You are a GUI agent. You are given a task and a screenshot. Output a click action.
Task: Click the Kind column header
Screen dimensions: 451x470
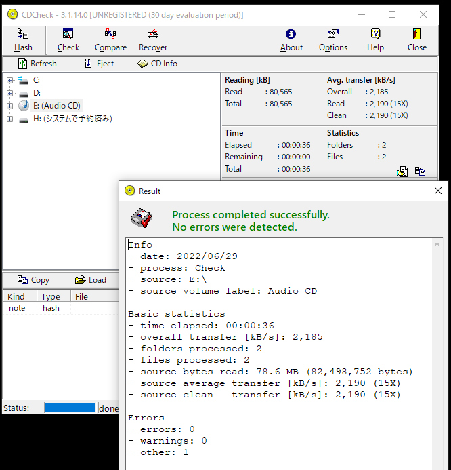pyautogui.click(x=16, y=296)
